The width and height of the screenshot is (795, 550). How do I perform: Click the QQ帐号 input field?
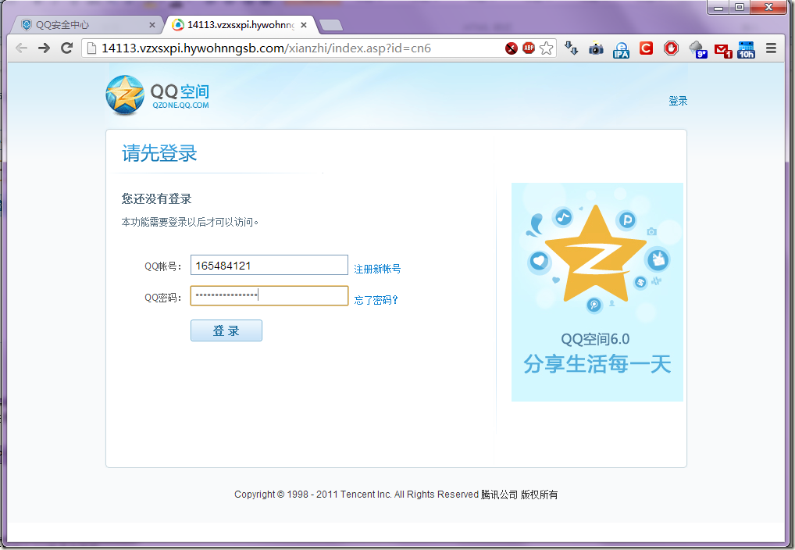(269, 265)
